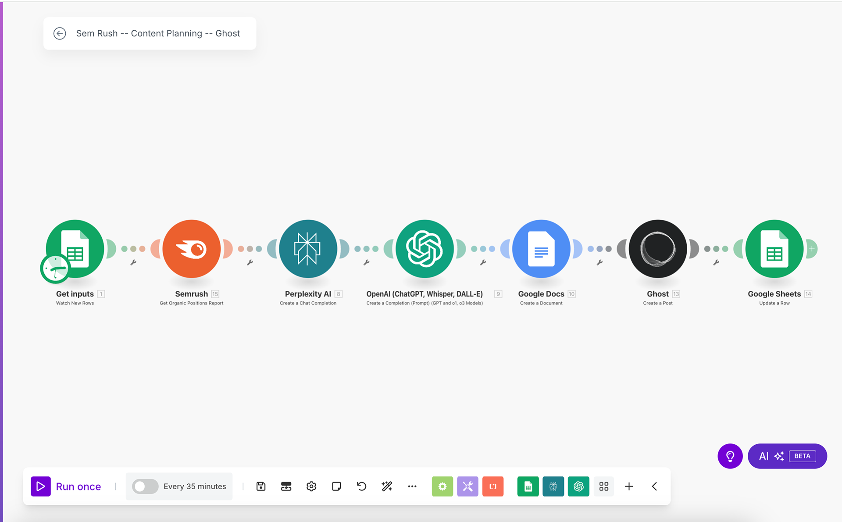This screenshot has height=522, width=842.
Task: Open the OpenAI ChatGPT module
Action: point(425,249)
